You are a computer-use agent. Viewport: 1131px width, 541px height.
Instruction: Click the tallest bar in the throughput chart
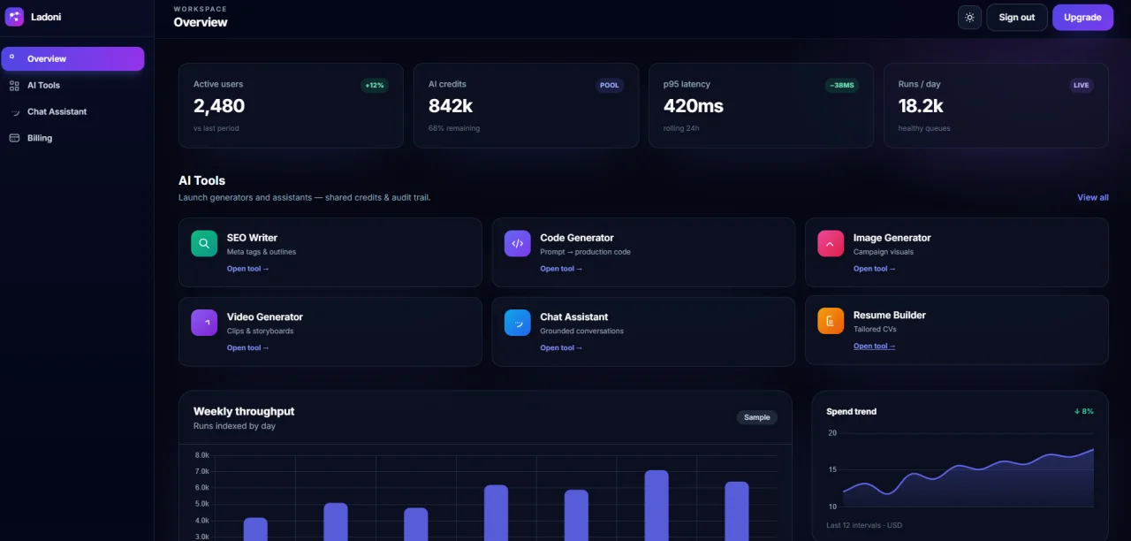tap(657, 505)
